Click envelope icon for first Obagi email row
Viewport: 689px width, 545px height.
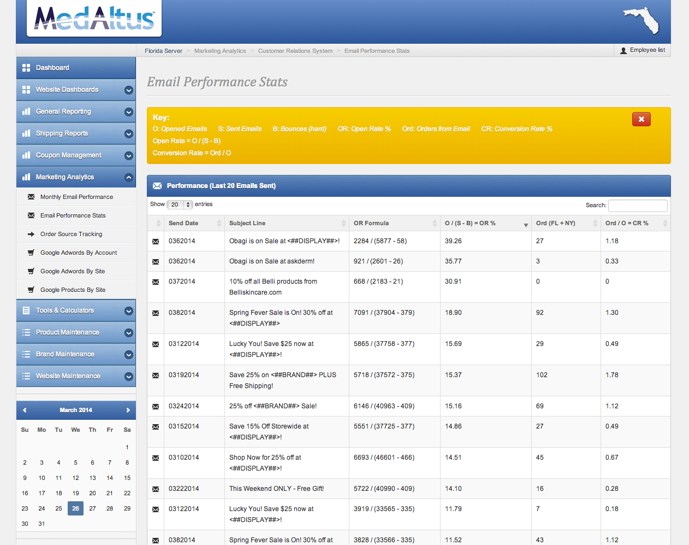[x=156, y=242]
